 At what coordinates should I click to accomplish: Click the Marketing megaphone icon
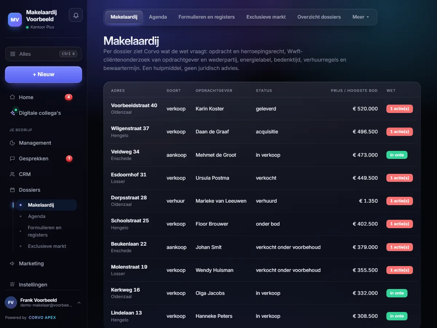12,263
